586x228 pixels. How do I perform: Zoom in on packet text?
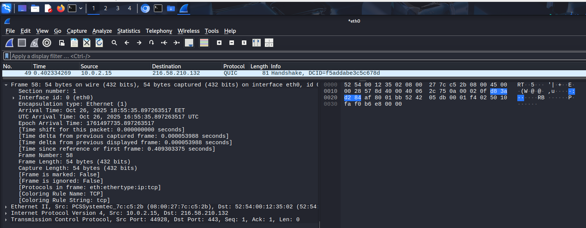[219, 43]
